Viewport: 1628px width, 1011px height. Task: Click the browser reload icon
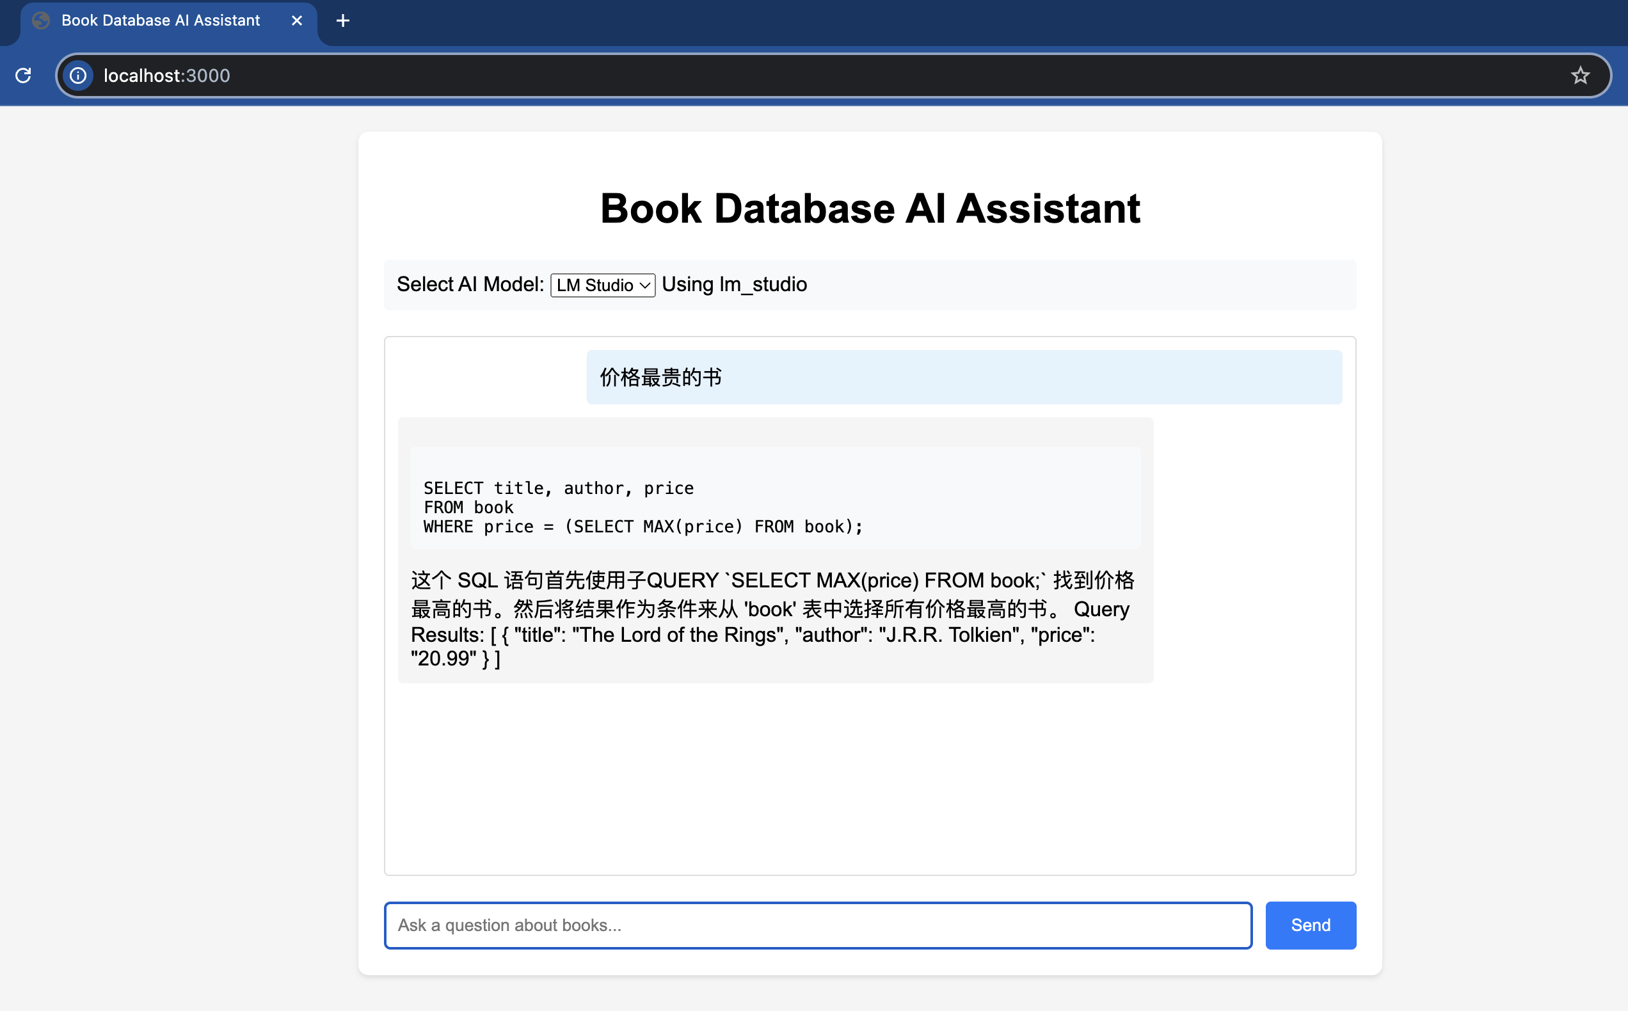24,76
